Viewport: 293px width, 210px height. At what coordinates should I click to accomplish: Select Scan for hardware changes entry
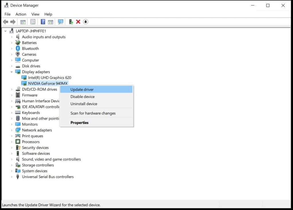point(96,113)
